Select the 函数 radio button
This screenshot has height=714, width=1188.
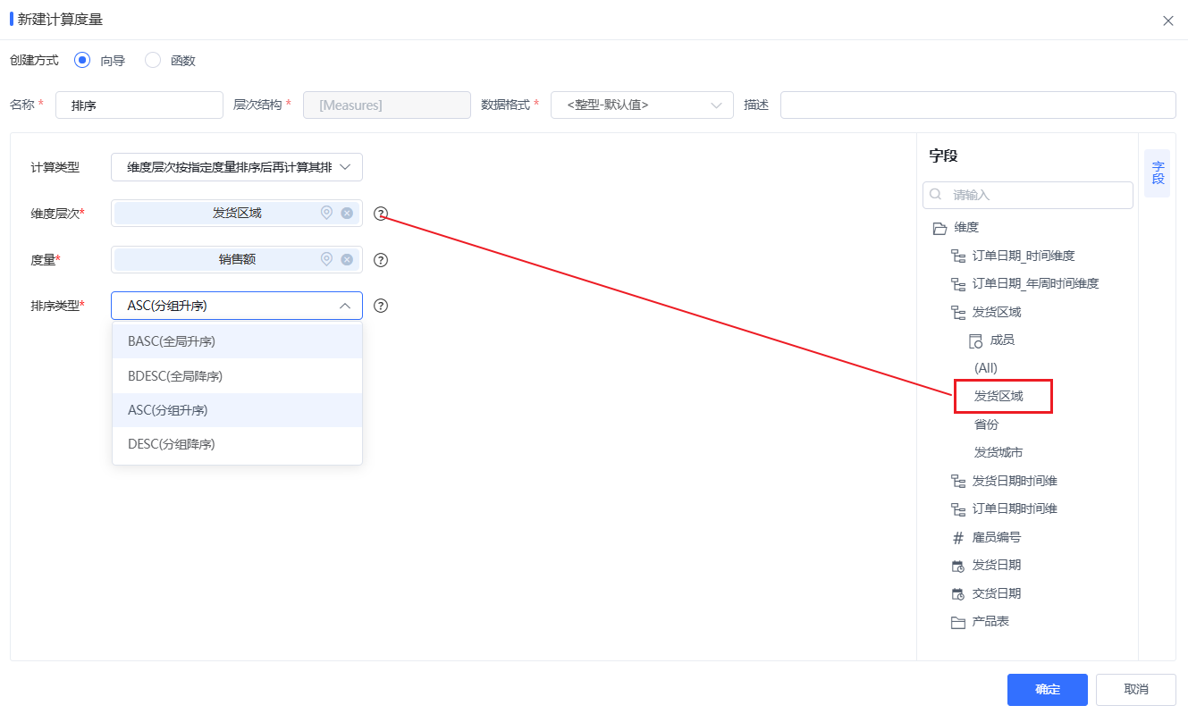click(153, 60)
